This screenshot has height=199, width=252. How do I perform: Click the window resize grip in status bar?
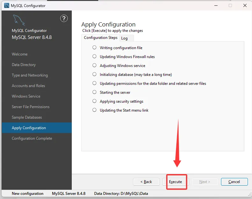[249, 194]
